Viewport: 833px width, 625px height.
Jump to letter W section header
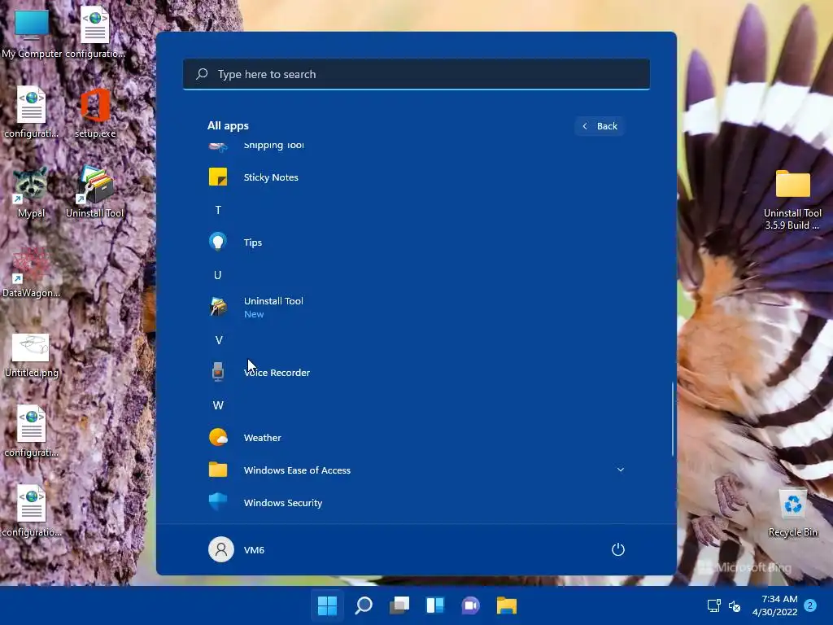click(x=218, y=405)
